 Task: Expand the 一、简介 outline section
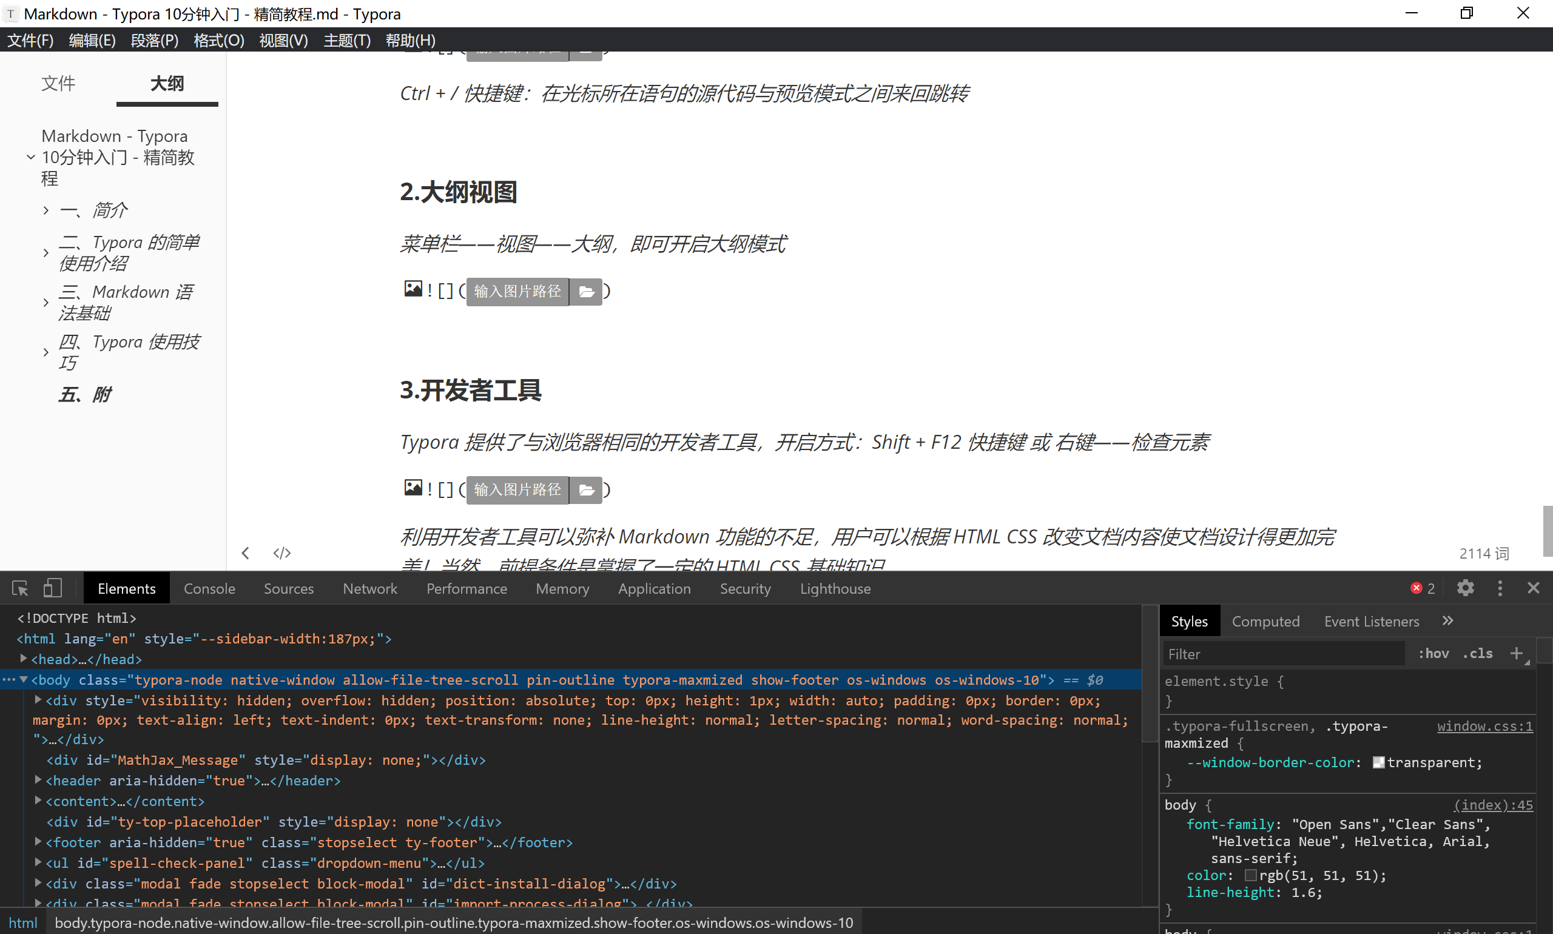(46, 210)
